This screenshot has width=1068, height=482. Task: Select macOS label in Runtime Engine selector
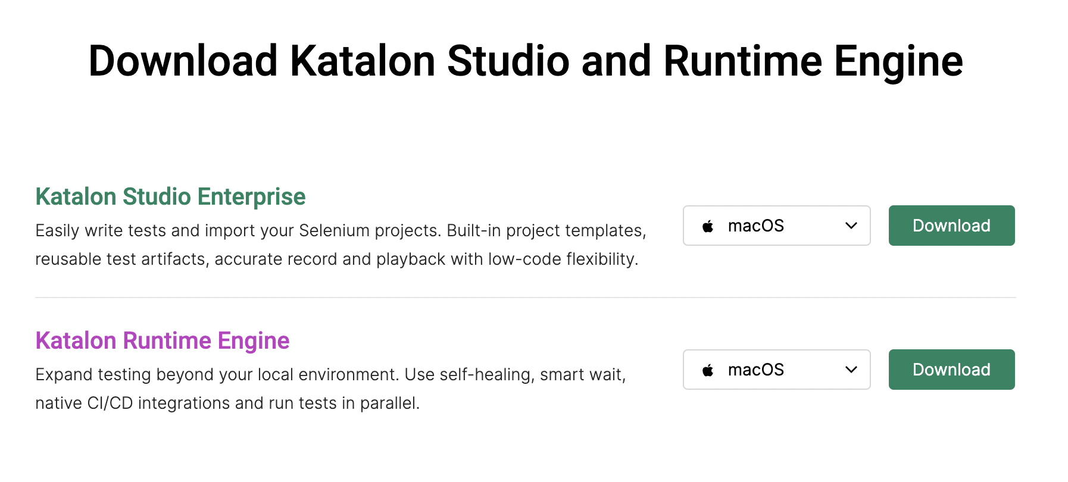(755, 370)
